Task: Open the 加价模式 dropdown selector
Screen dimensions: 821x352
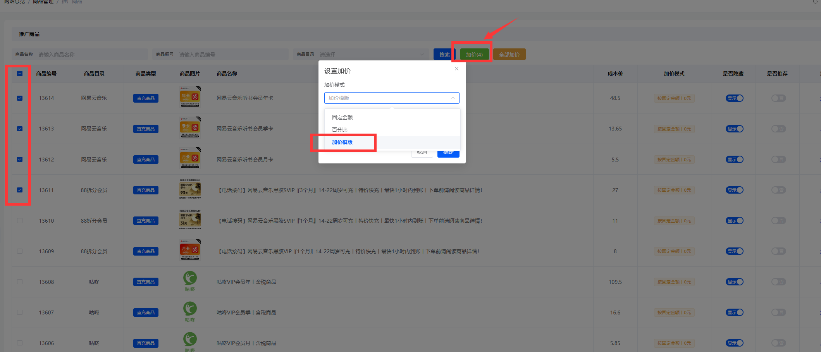Action: (391, 98)
